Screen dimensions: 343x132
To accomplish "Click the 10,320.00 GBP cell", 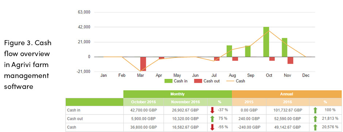I will (185, 119).
